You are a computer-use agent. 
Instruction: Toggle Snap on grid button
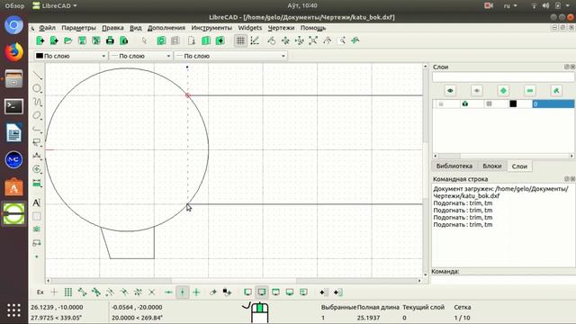pos(68,292)
